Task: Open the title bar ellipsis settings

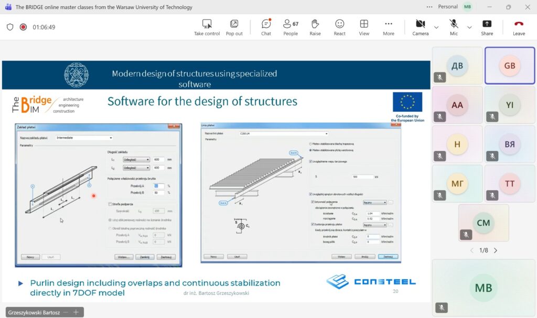Action: coord(429,7)
